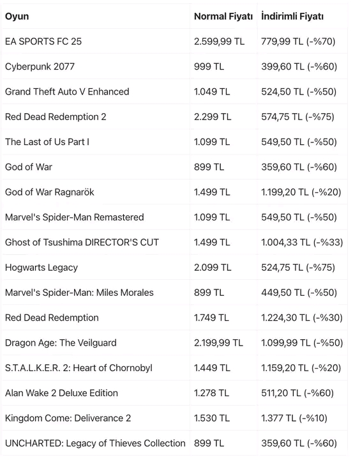Screen dimensions: 353x460
Task: Select Red Dead Redemption 2 entry
Action: click(x=56, y=117)
